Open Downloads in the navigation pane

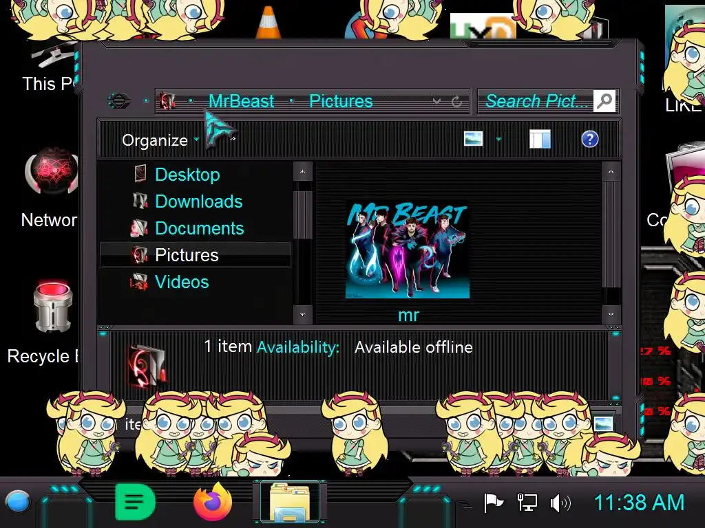(199, 201)
